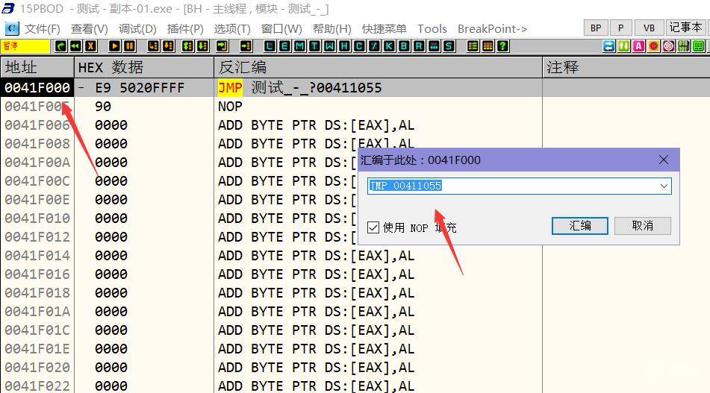Click the list-style options toolbar icon
Screen dimensions: 710x393
pyautogui.click(x=473, y=46)
